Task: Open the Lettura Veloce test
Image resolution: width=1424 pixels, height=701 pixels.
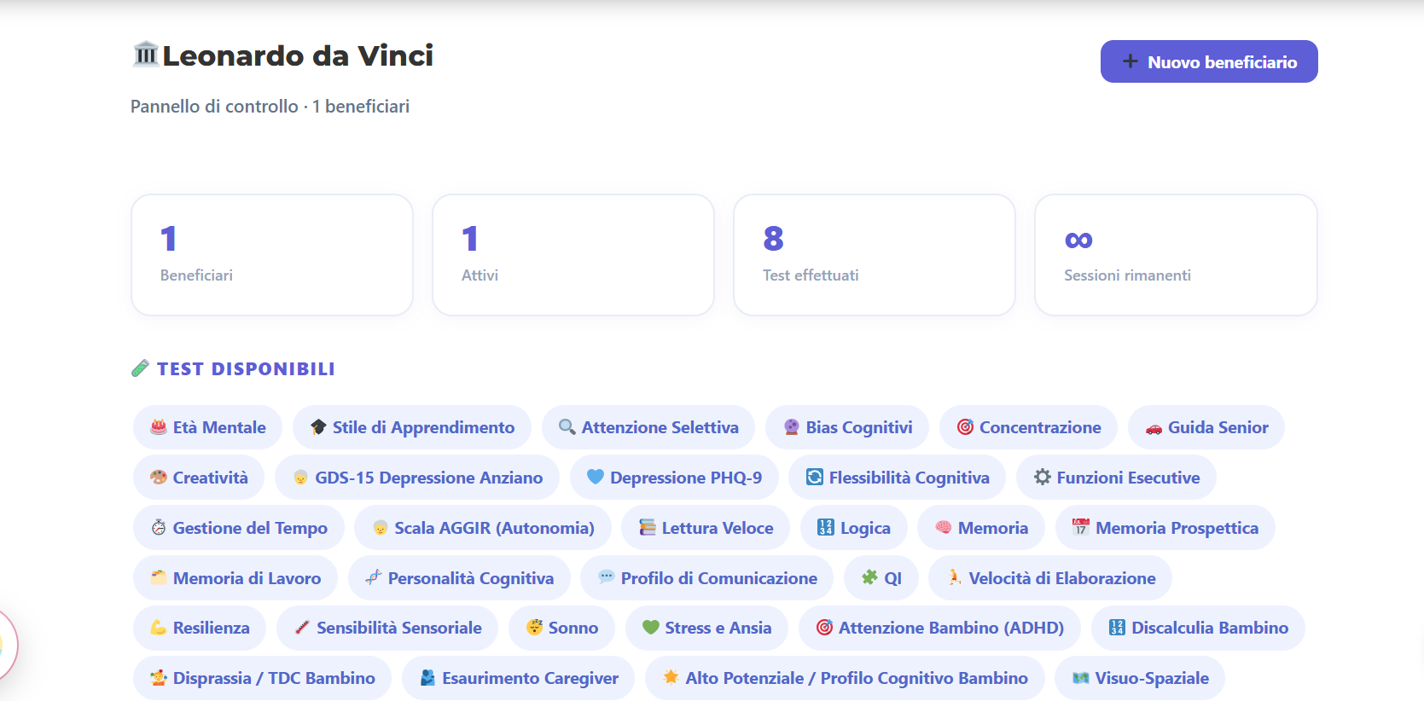Action: pos(706,528)
